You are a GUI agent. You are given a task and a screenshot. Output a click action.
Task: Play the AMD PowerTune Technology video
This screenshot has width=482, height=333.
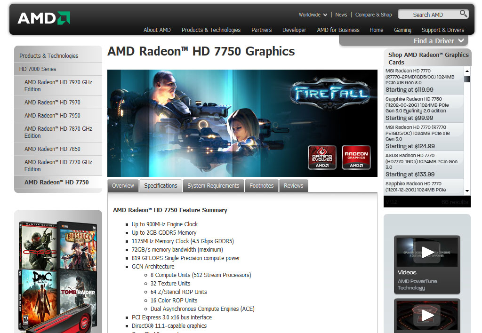click(x=427, y=252)
